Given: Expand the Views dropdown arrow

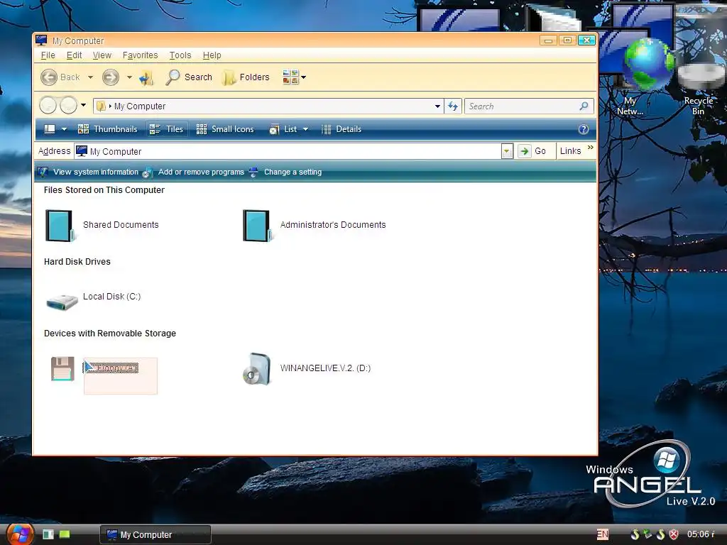Looking at the screenshot, I should coord(304,77).
